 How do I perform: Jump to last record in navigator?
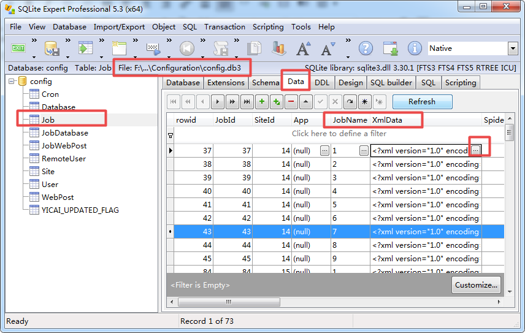(x=247, y=102)
